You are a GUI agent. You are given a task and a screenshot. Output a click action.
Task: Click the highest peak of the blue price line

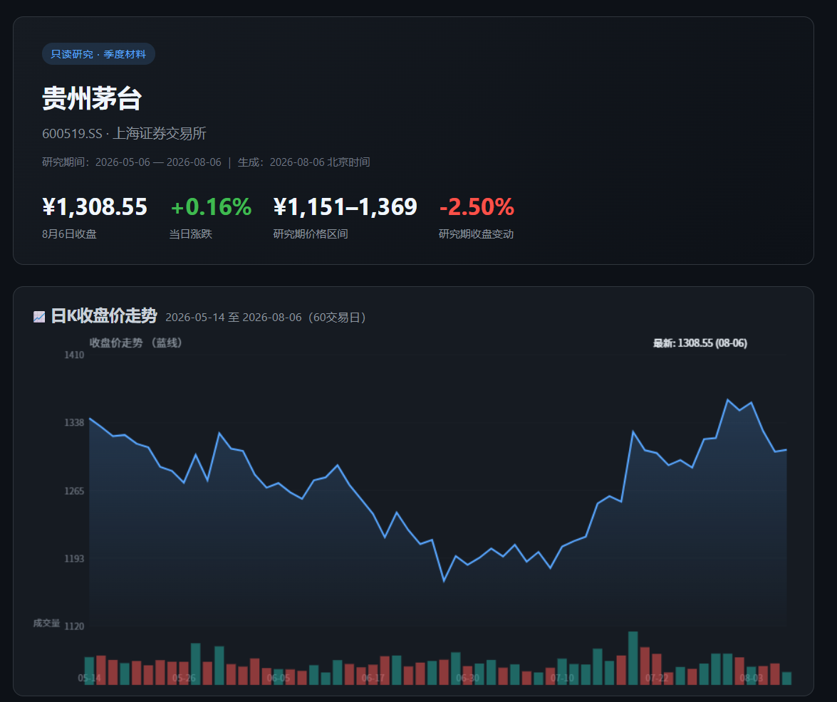727,399
